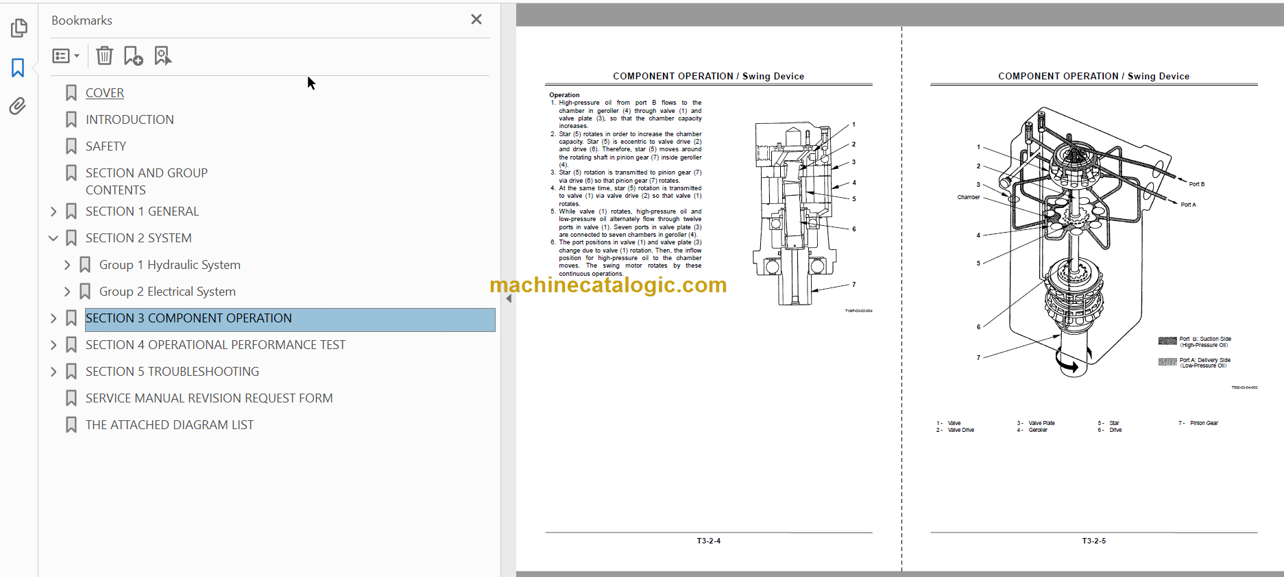The width and height of the screenshot is (1284, 577).
Task: Jump to SAFETY bookmark
Action: click(106, 146)
